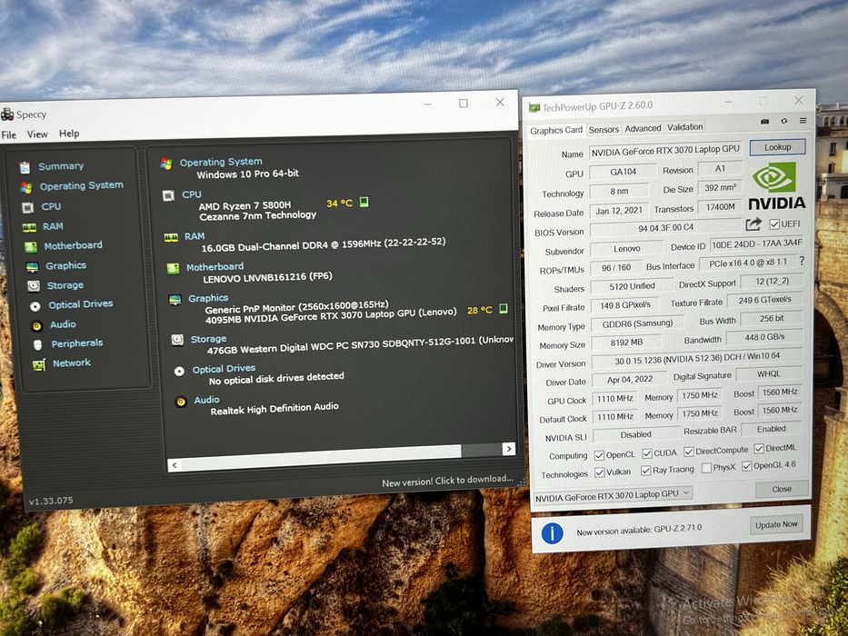This screenshot has height=636, width=848.
Task: Click the Motherboard icon in sidebar
Action: click(31, 247)
